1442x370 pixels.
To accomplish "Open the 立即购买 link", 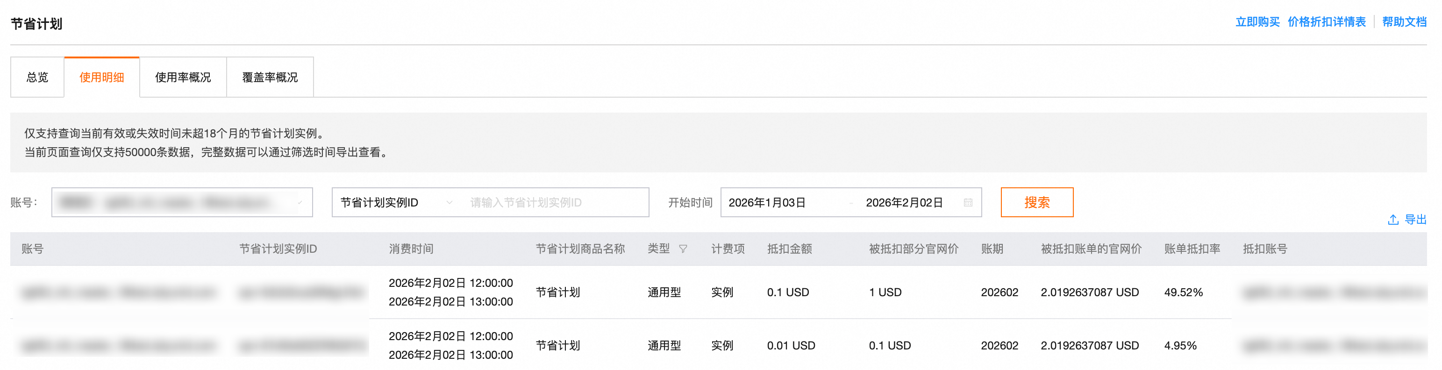I will pyautogui.click(x=1257, y=22).
